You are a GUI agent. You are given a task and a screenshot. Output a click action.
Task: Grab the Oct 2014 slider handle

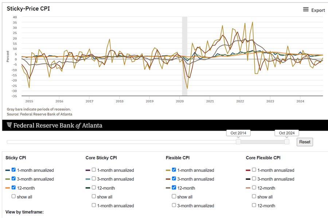(238, 141)
